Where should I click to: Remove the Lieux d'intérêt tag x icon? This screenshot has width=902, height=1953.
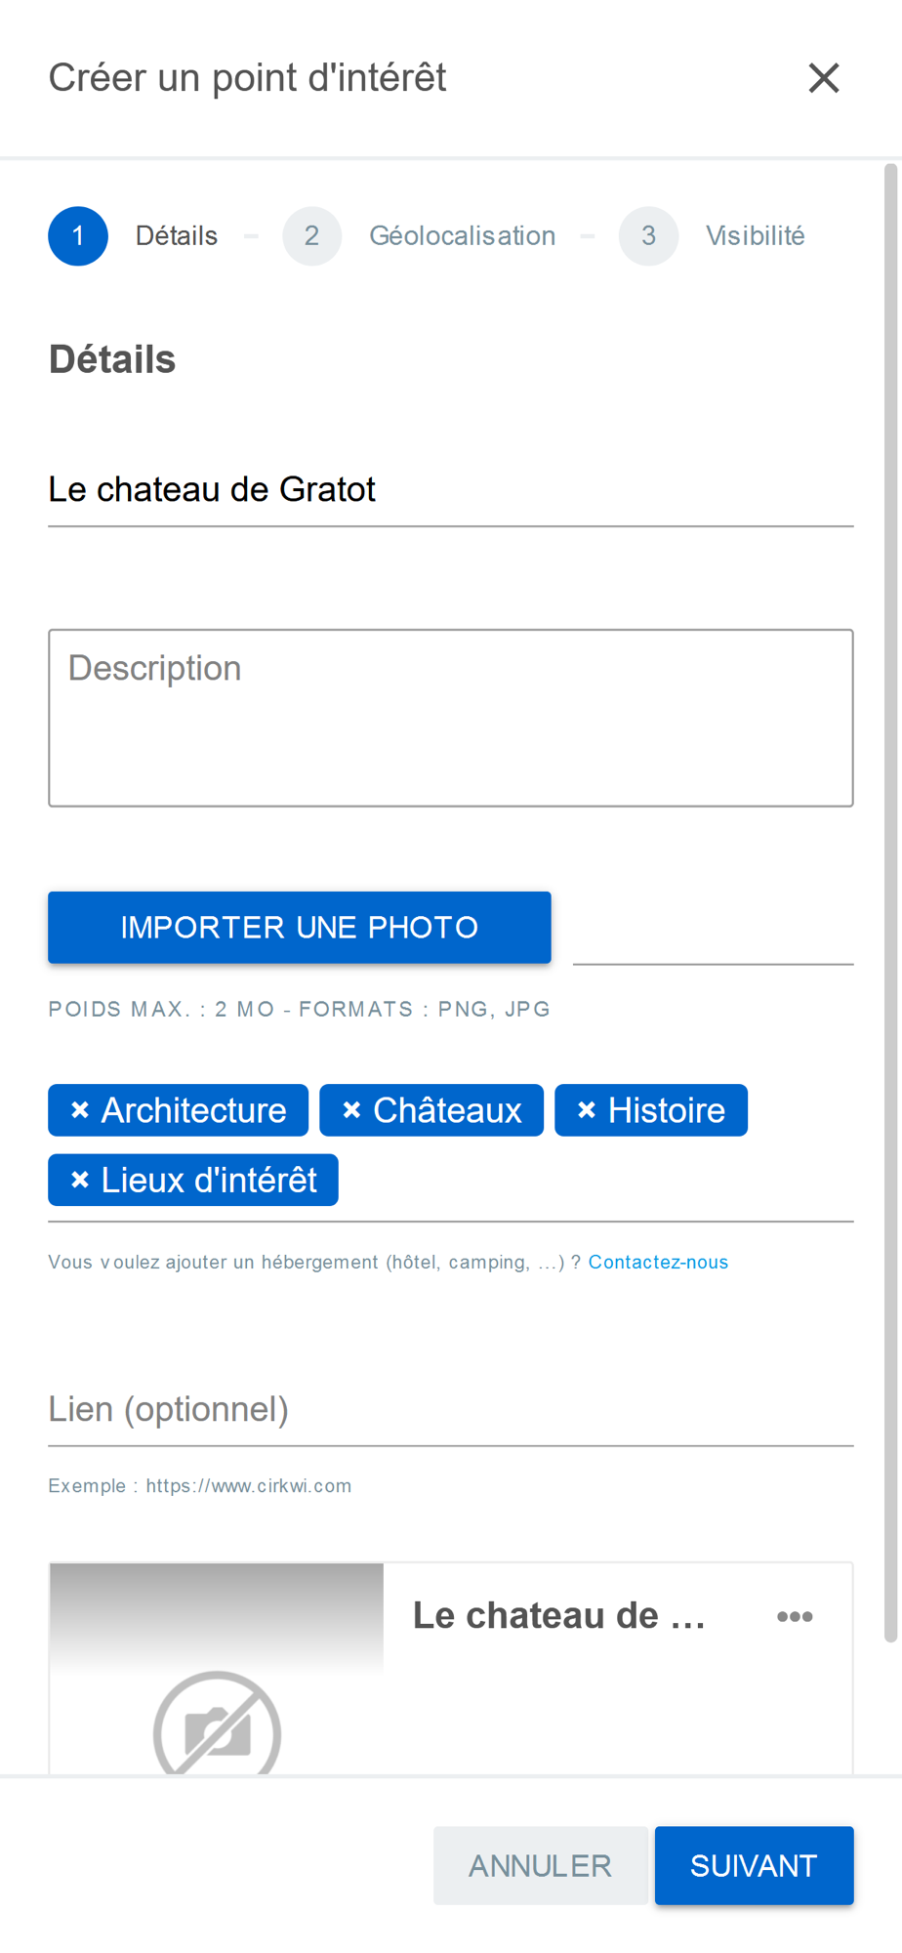[x=80, y=1180]
